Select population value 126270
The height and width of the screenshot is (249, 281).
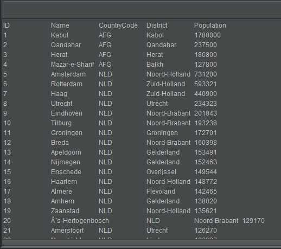[206, 231]
